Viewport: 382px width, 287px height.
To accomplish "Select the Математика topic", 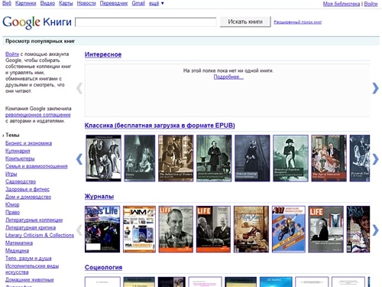I will pyautogui.click(x=19, y=243).
